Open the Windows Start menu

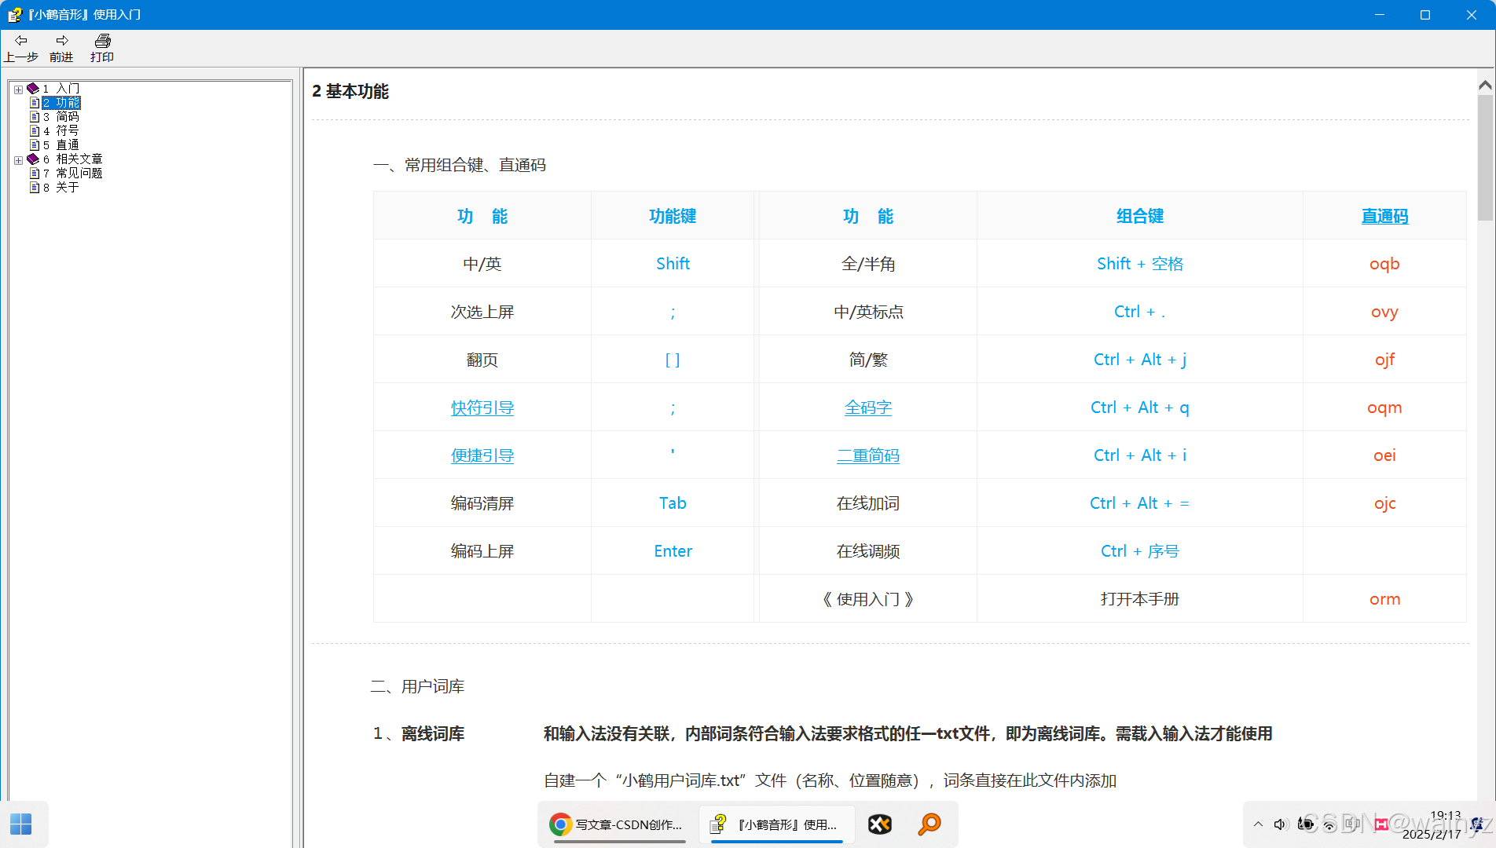21,824
